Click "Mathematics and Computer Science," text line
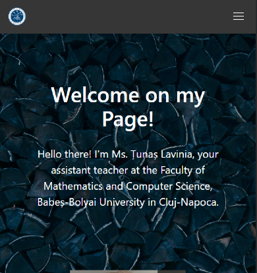 (x=128, y=187)
